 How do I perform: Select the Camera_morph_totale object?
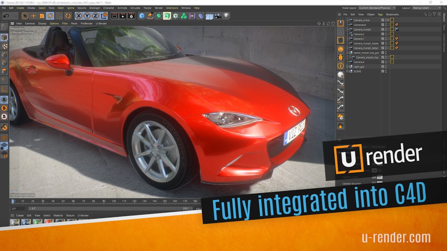tap(366, 44)
